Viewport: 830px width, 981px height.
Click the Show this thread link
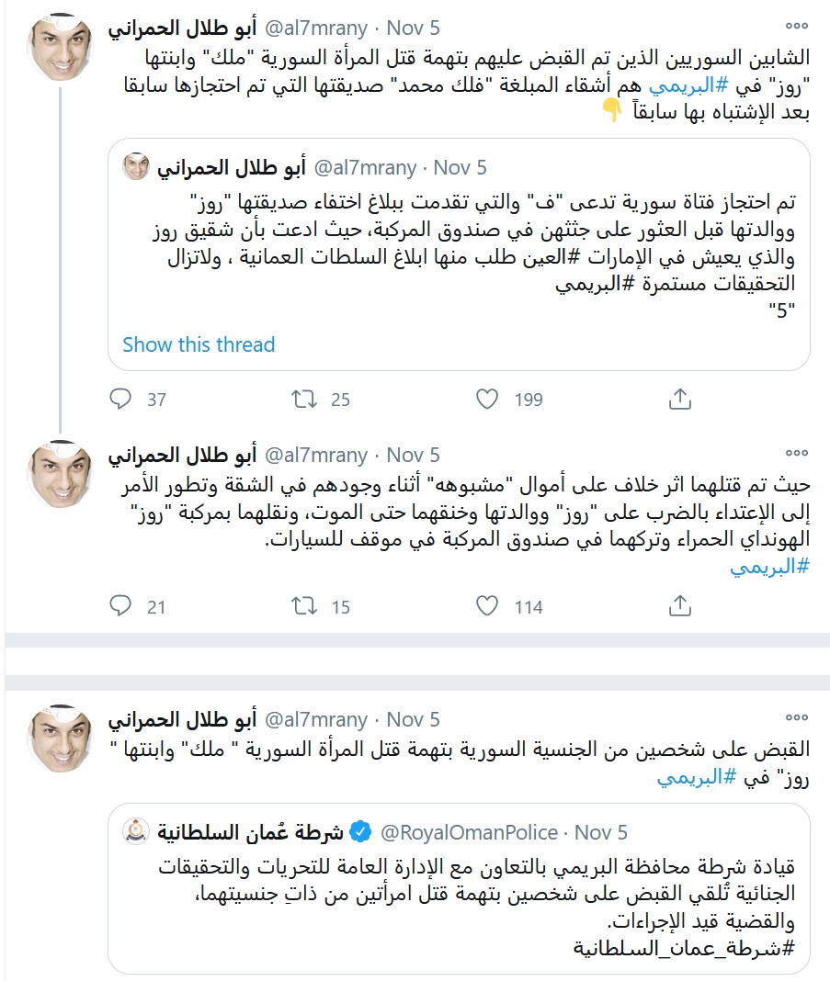[199, 344]
